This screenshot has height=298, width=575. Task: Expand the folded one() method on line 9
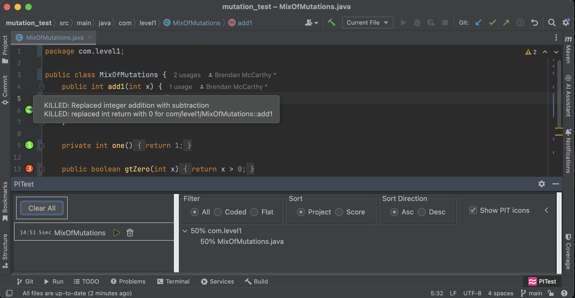(x=42, y=146)
